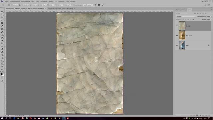
Task: Select the Path Selection tool
Action: (x=2, y=58)
